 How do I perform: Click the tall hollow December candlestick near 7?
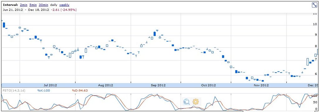pyautogui.click(x=307, y=62)
